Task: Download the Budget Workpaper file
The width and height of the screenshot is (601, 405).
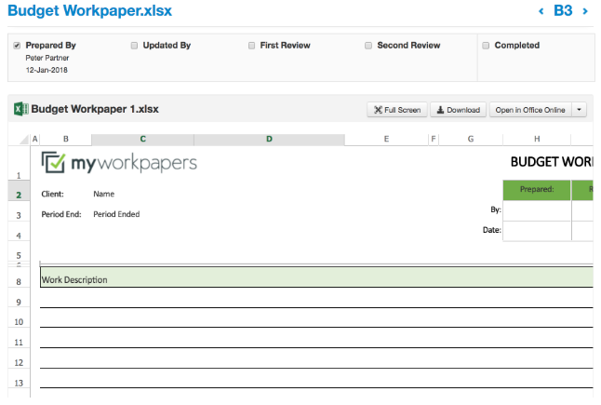Action: click(x=458, y=110)
